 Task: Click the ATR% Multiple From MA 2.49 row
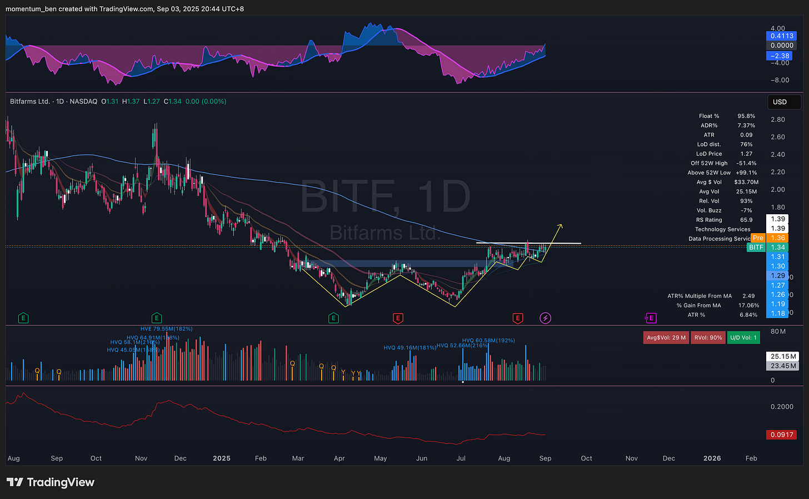tap(712, 296)
